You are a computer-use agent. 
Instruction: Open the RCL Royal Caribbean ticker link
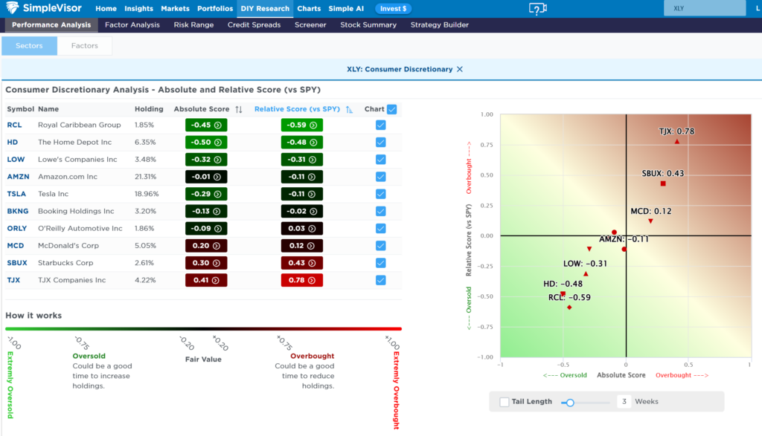pos(14,125)
